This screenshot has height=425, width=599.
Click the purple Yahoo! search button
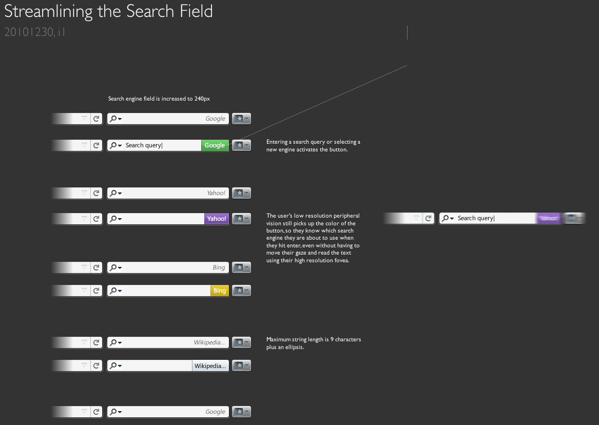click(216, 219)
